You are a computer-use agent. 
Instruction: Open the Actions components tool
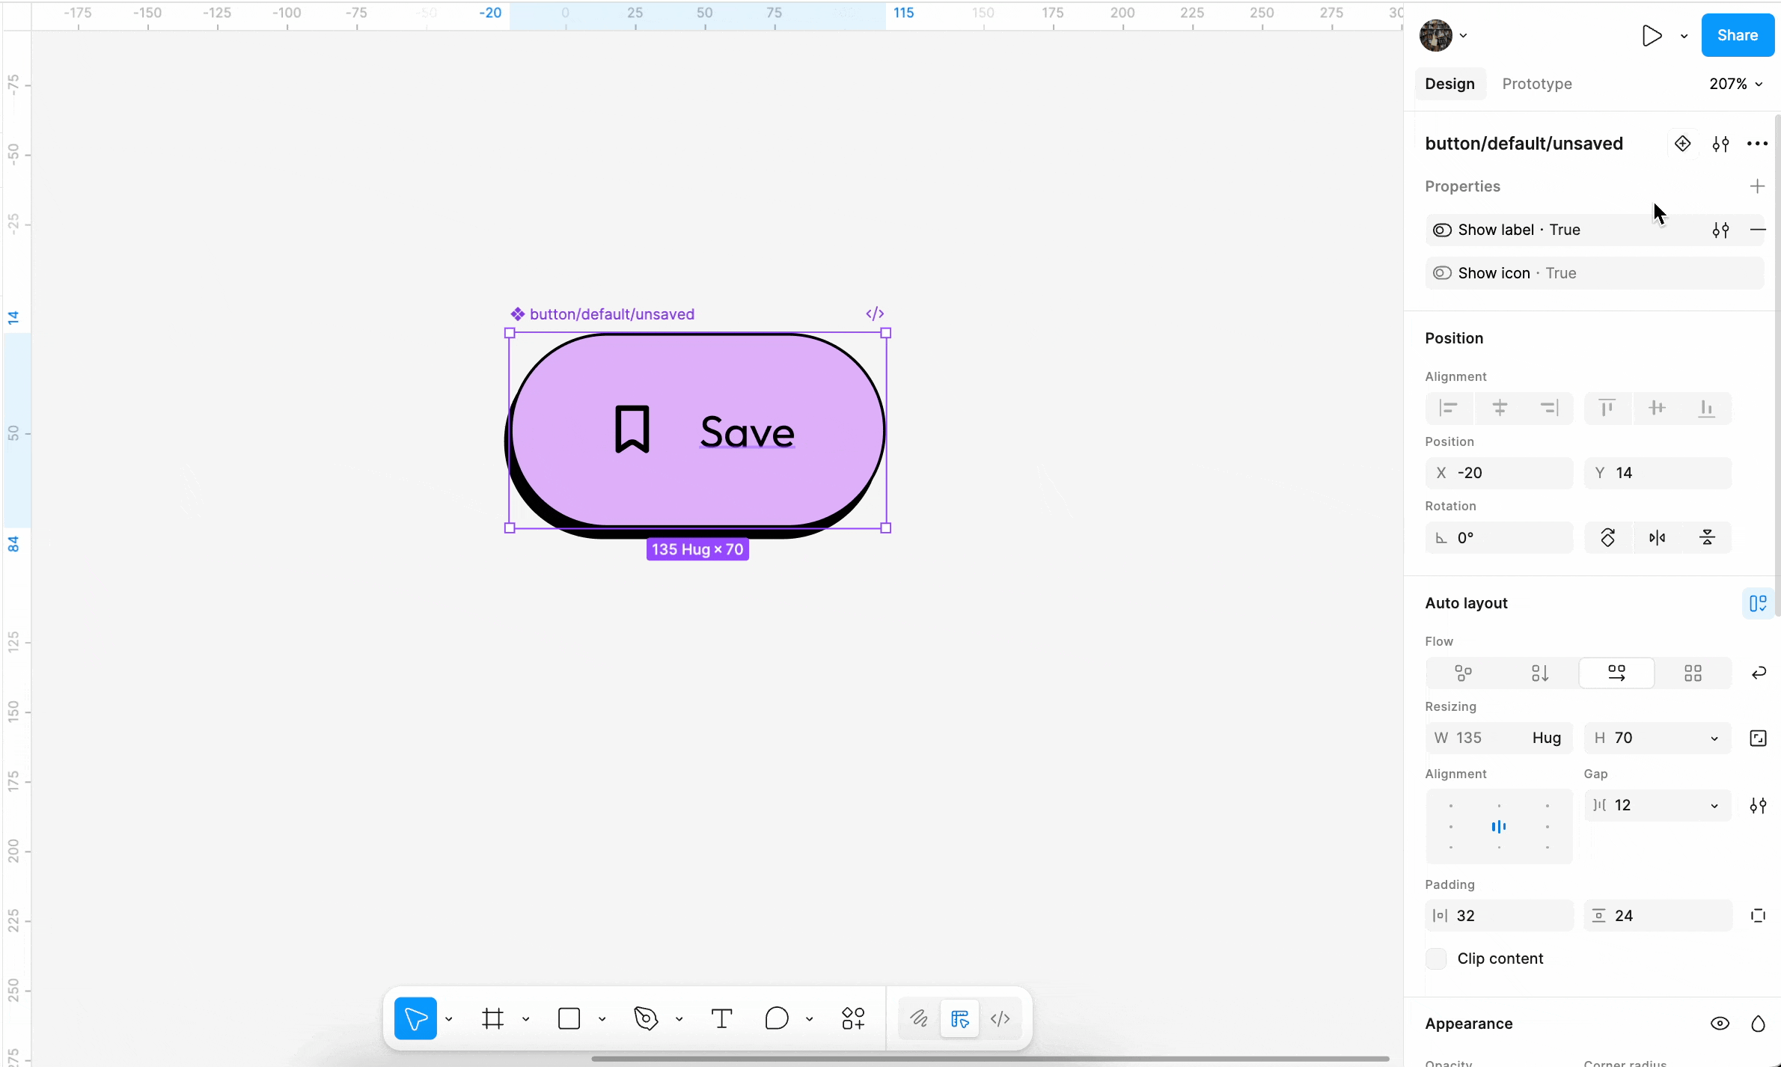[853, 1018]
